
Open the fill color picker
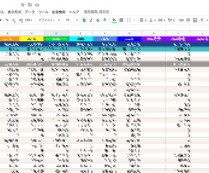pyautogui.click(x=114, y=20)
